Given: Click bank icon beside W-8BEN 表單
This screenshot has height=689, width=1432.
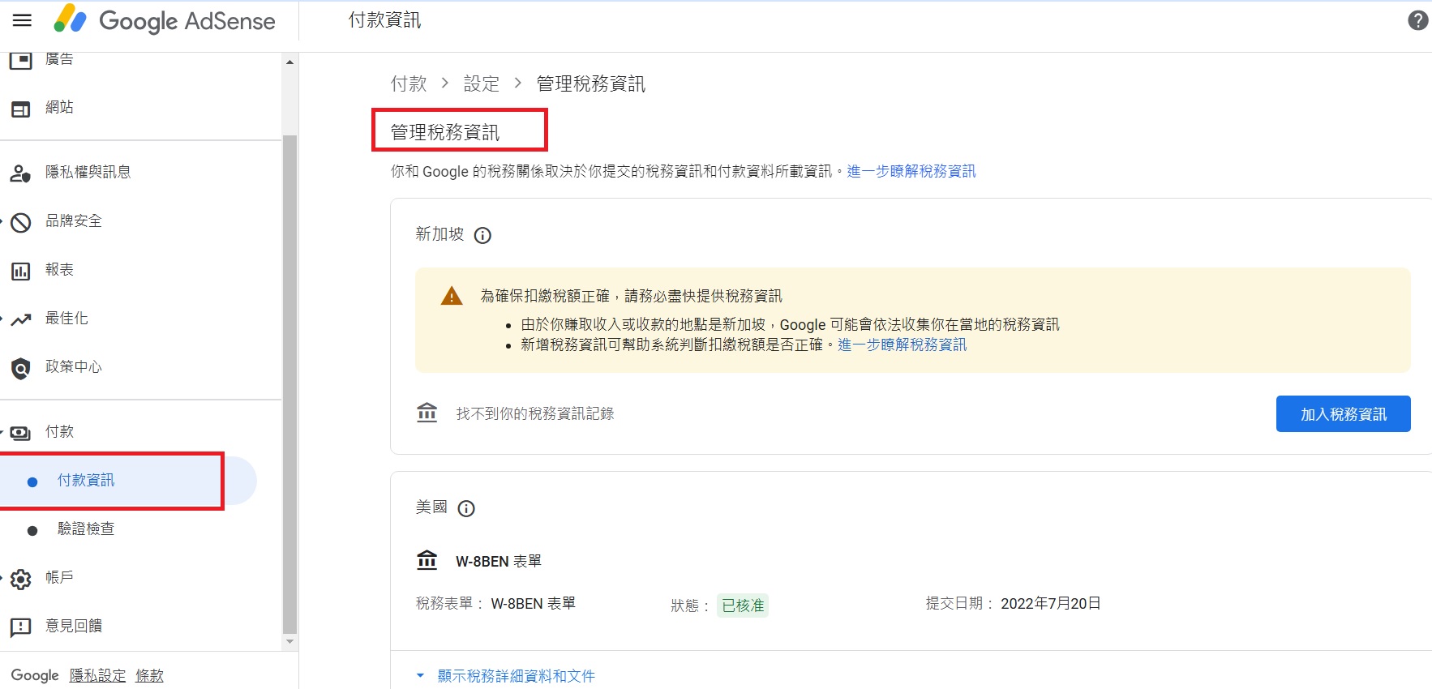Looking at the screenshot, I should point(427,559).
